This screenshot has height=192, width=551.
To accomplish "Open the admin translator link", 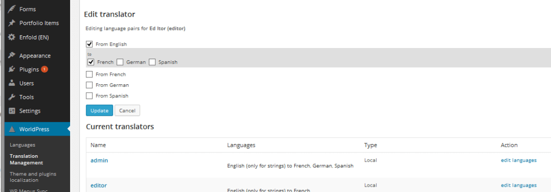I will (x=99, y=161).
